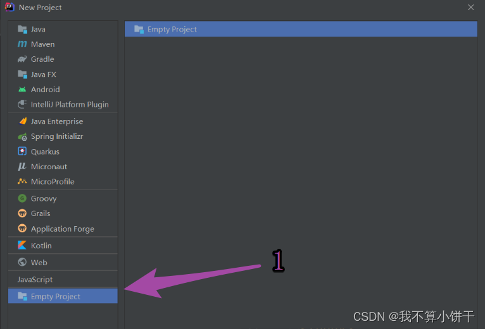Click the green Groovy circle icon

point(22,198)
